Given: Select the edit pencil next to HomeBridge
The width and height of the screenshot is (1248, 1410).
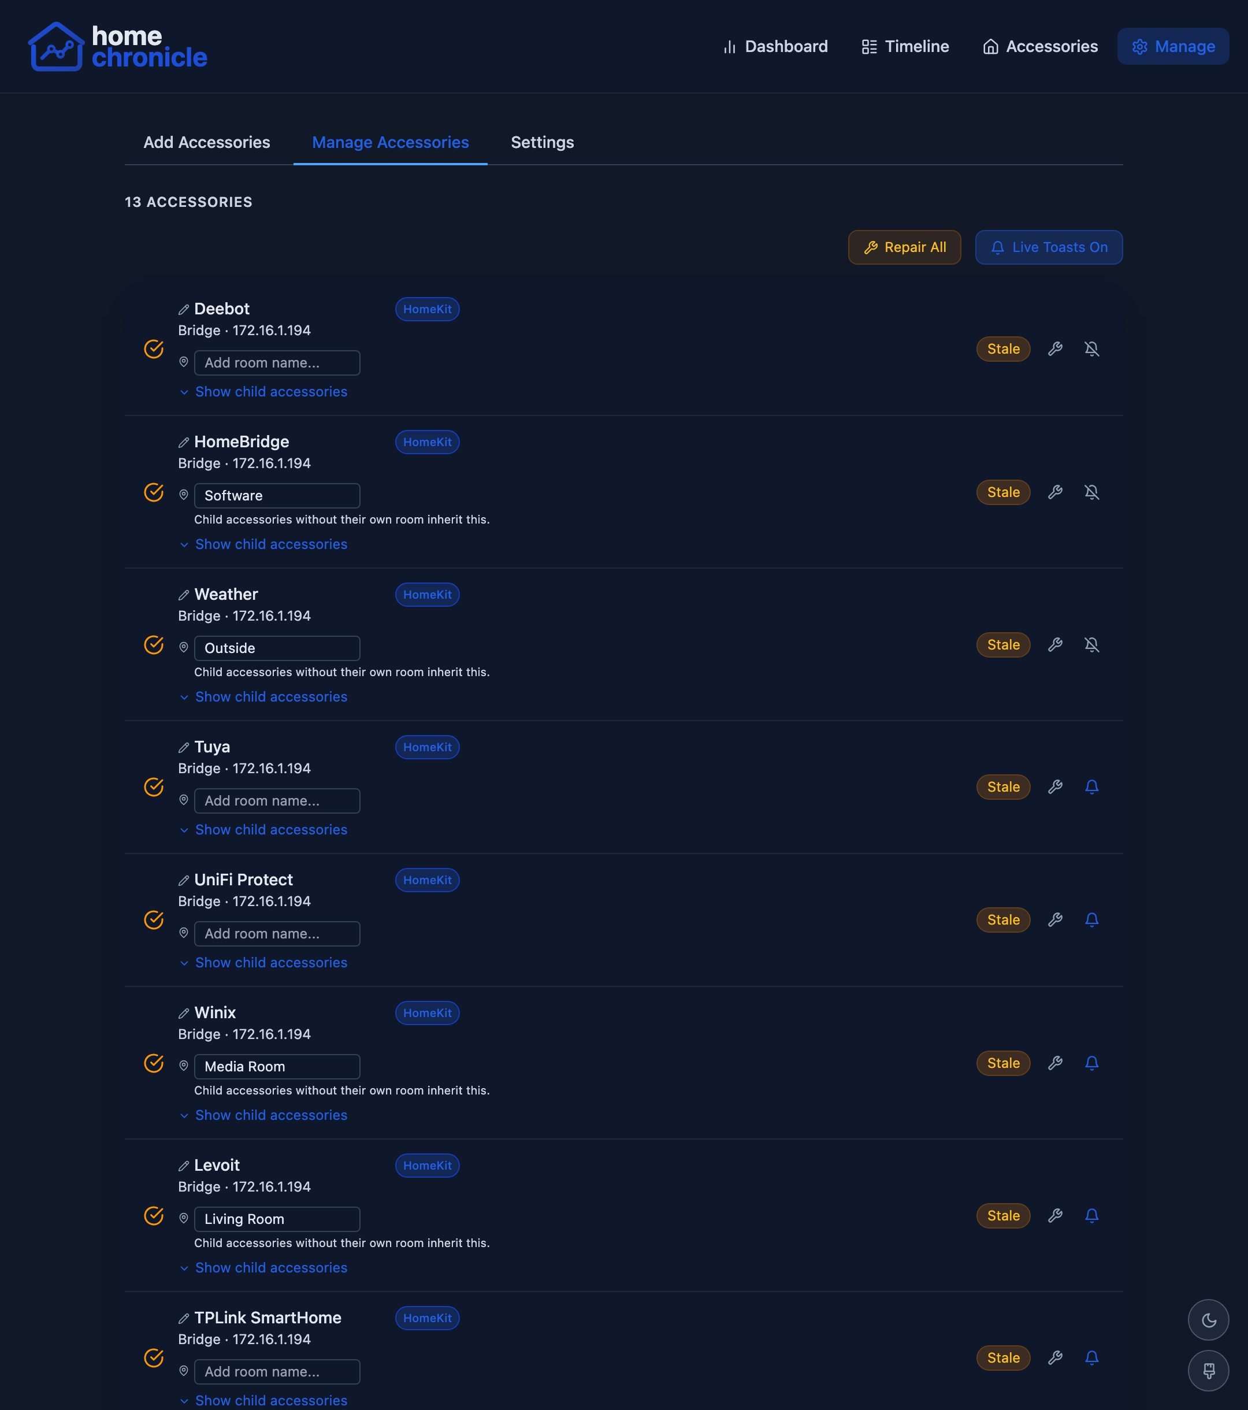Looking at the screenshot, I should pos(184,442).
